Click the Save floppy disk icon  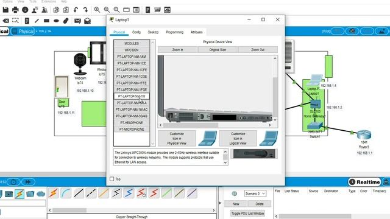5,10
